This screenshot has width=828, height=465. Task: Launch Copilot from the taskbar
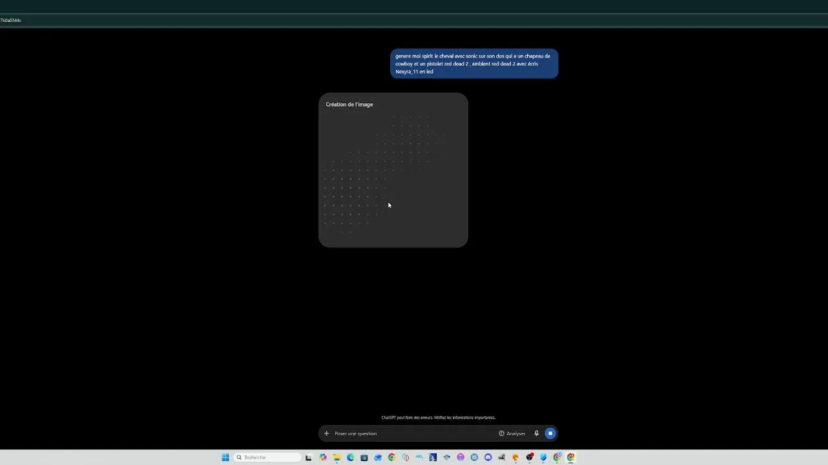[323, 457]
